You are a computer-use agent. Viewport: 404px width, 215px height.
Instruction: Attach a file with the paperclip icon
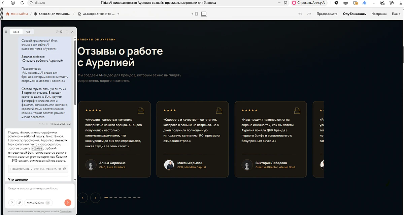(x=20, y=203)
